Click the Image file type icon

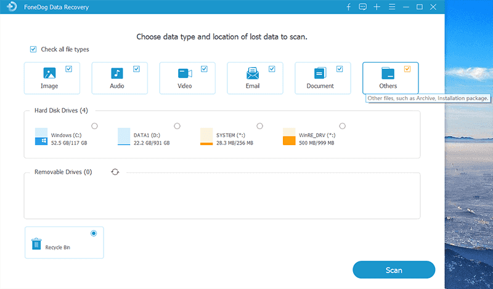click(49, 73)
